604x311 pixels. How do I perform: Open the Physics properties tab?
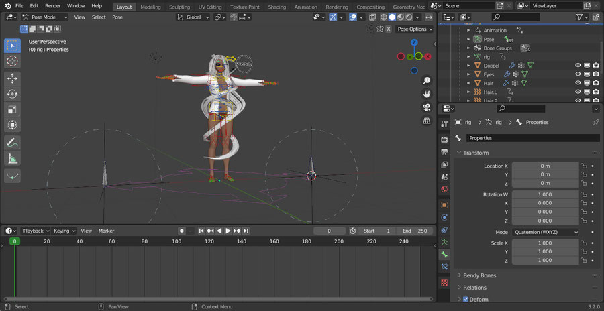pos(444,217)
